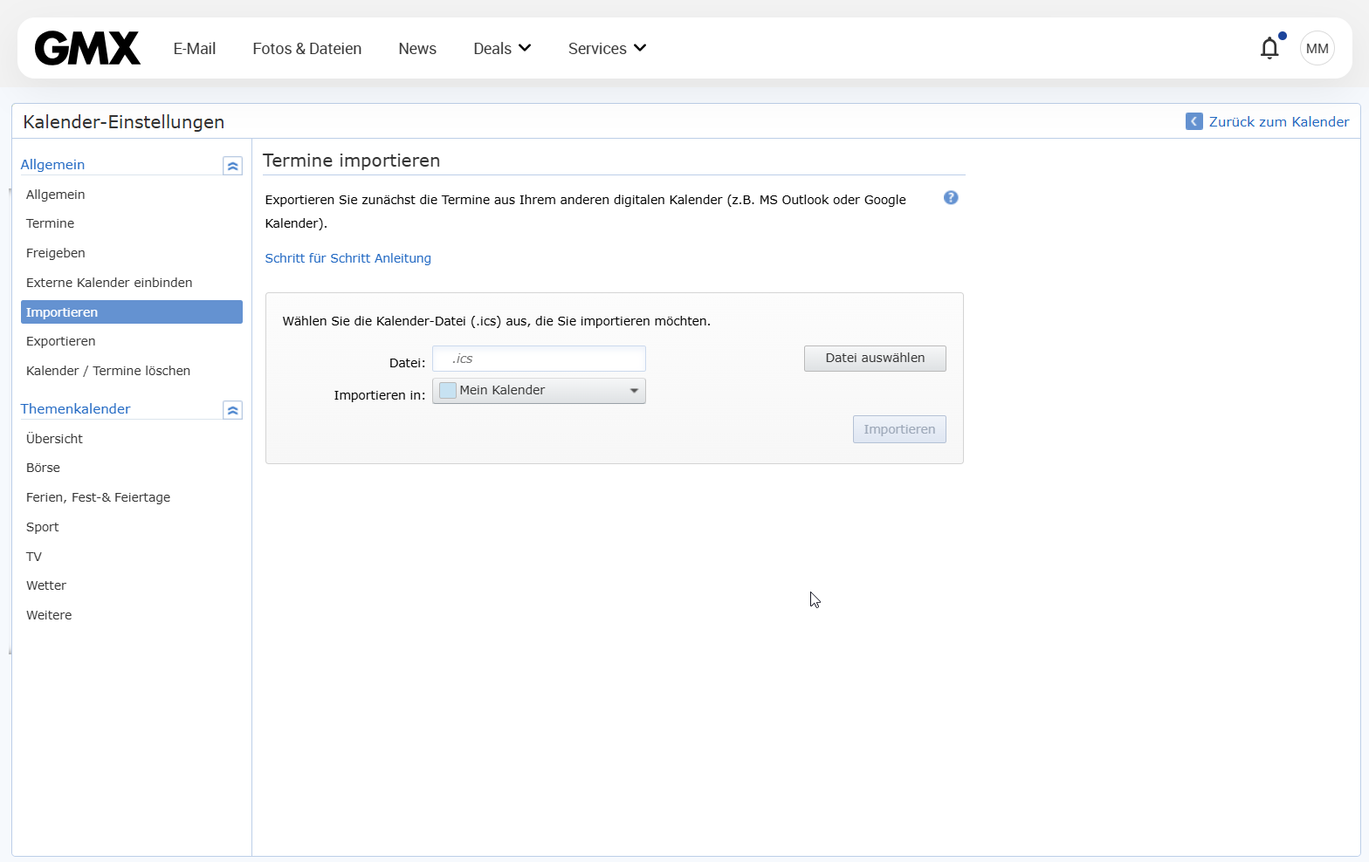Go to E-Mail in top navigation
The height and width of the screenshot is (862, 1369).
tap(194, 49)
